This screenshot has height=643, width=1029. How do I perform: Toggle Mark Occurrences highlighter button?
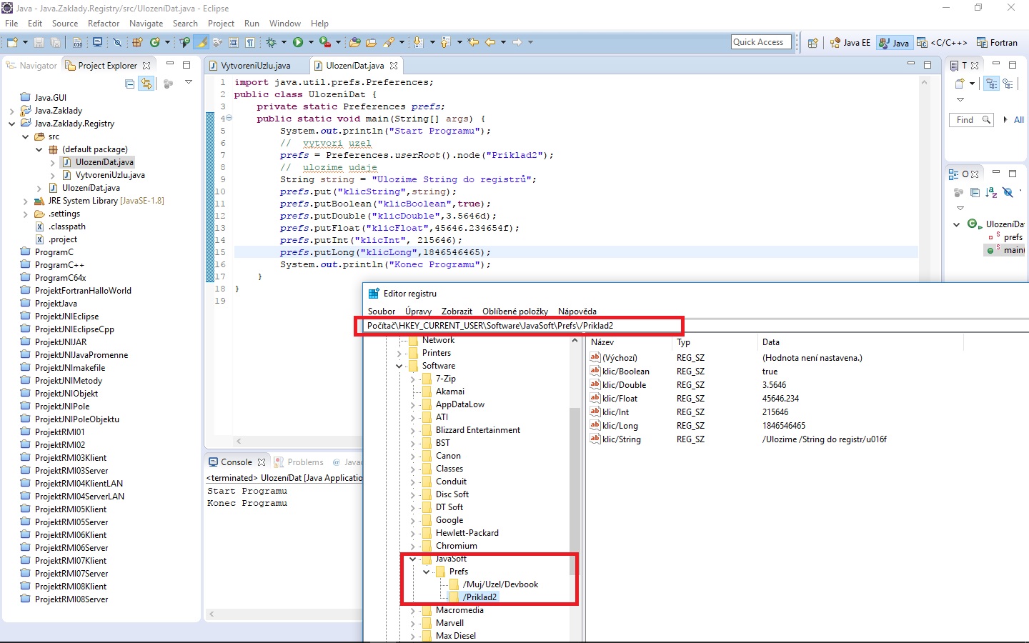tap(202, 43)
